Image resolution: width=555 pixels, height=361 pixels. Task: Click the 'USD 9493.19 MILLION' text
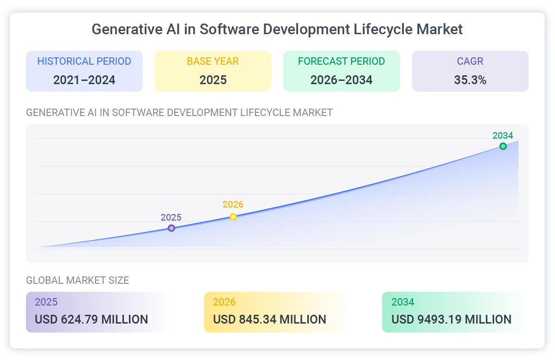(451, 319)
